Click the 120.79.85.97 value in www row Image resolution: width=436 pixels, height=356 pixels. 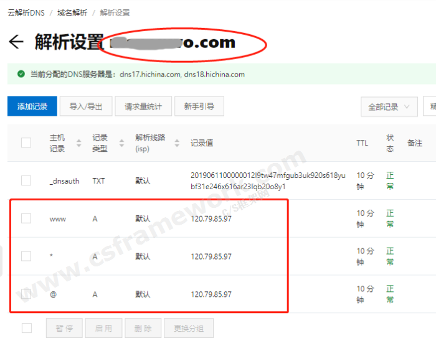[211, 218]
